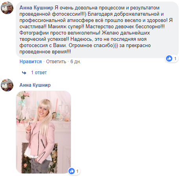
Task: Click the closing line 'проведенное время!!!' of the review
Action: (45, 52)
